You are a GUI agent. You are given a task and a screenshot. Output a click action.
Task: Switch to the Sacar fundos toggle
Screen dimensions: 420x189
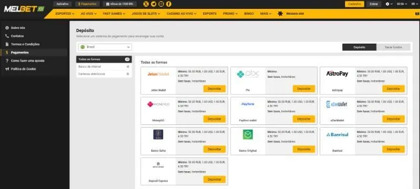[393, 47]
